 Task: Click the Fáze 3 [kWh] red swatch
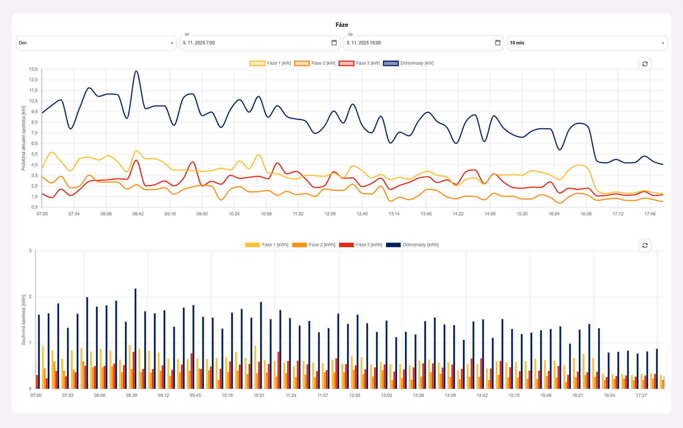pyautogui.click(x=346, y=245)
